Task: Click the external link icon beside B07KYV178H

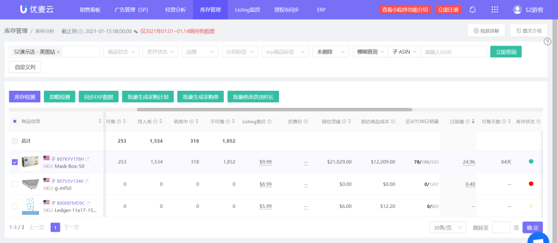Action: click(x=87, y=158)
